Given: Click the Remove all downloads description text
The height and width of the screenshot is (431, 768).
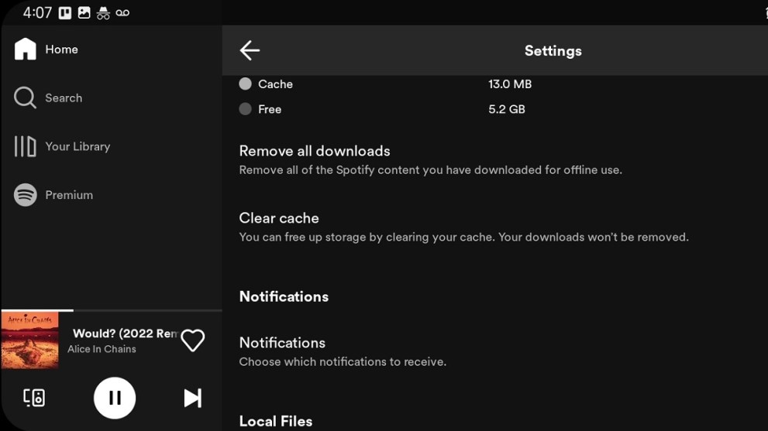Looking at the screenshot, I should [431, 170].
